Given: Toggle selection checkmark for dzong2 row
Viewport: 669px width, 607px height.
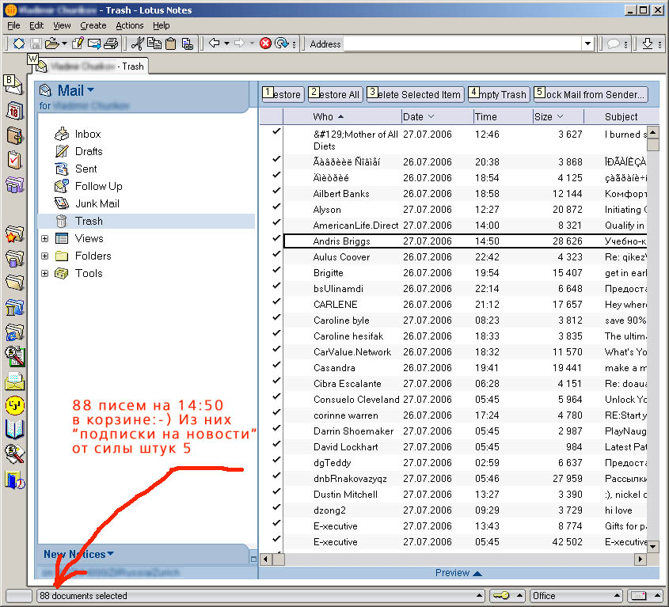Looking at the screenshot, I should [276, 507].
